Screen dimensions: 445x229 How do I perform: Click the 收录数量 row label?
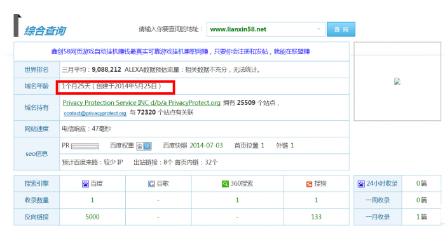(x=37, y=200)
